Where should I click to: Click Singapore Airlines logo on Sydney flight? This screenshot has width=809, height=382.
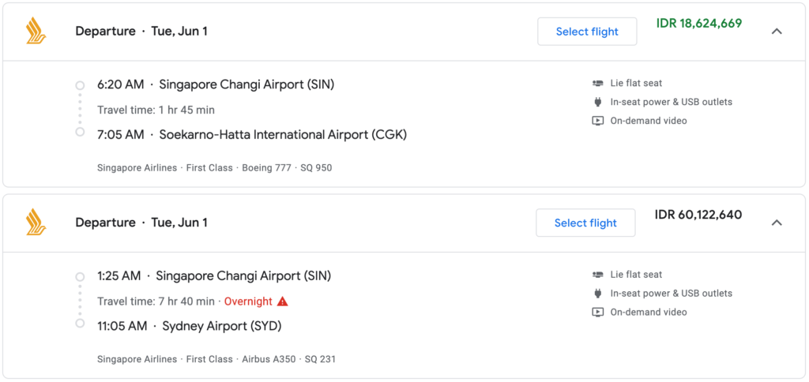36,223
